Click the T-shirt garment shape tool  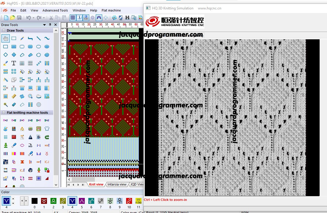47,129
